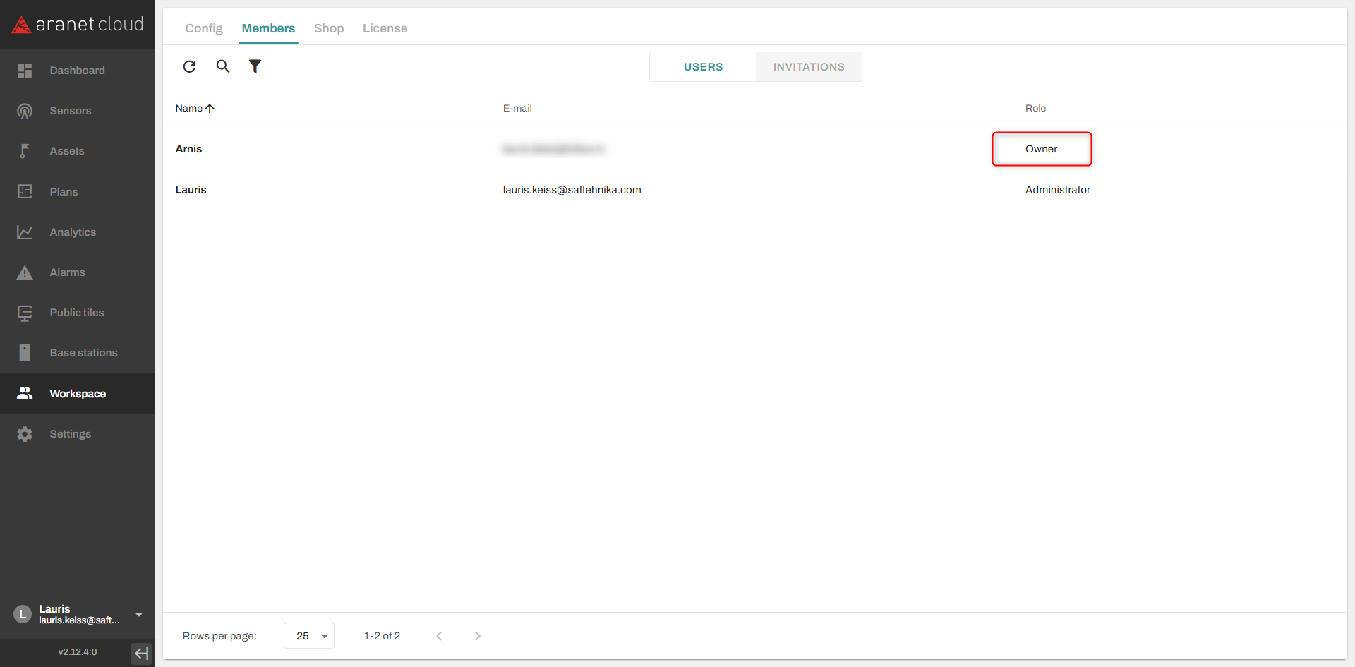Open Dashboard from the sidebar
Viewport: 1355px width, 667px height.
pyautogui.click(x=77, y=71)
